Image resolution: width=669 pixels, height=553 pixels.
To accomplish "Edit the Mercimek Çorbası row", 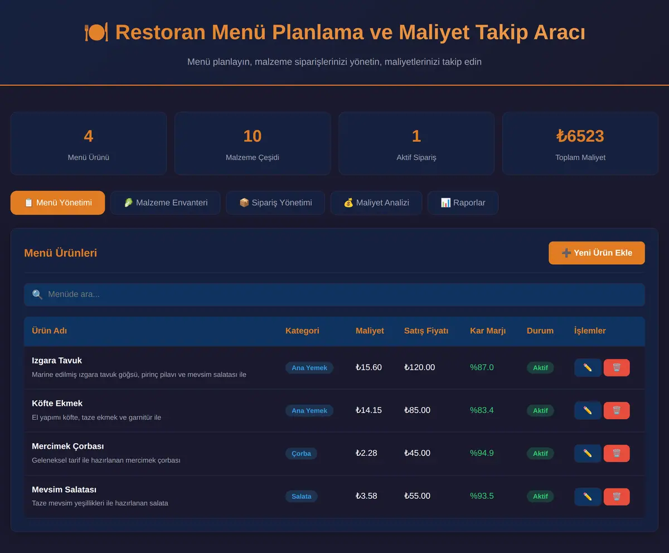I will point(588,453).
